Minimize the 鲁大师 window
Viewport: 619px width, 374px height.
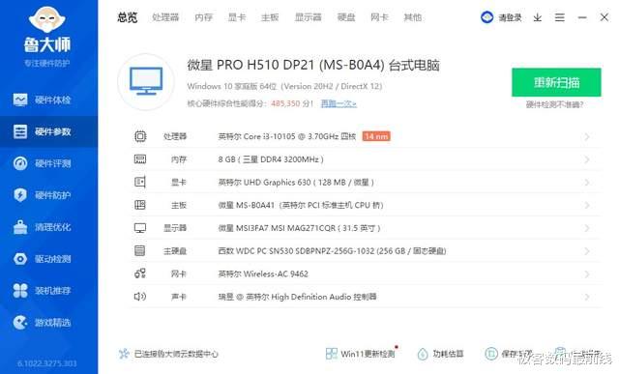pos(582,17)
